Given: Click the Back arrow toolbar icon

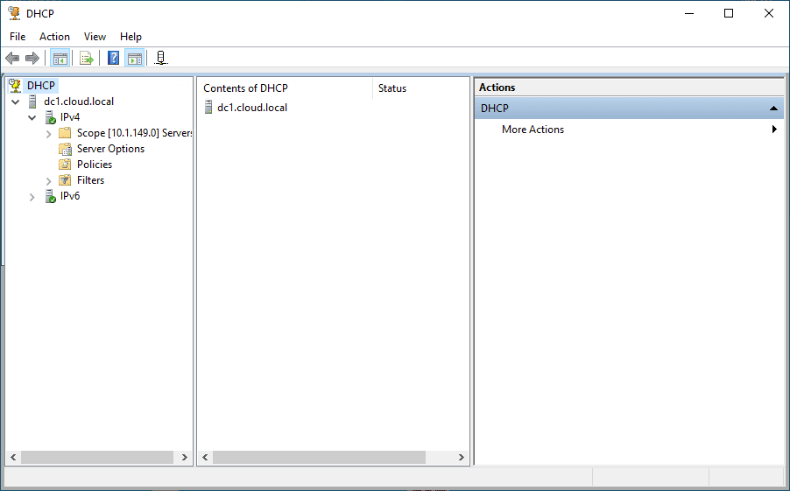Looking at the screenshot, I should click(12, 59).
